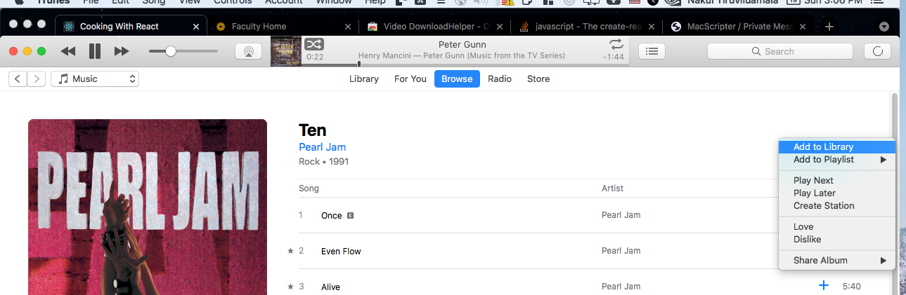Click the 0:22 elapsed time display
The height and width of the screenshot is (295, 906).
(315, 57)
